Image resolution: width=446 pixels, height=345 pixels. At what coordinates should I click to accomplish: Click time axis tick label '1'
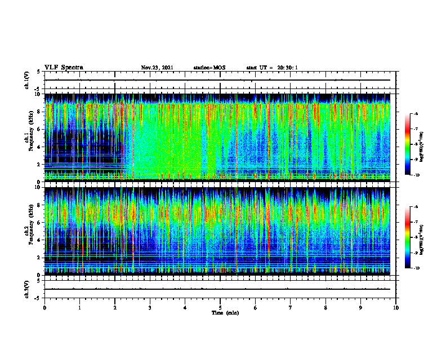[x=79, y=308]
